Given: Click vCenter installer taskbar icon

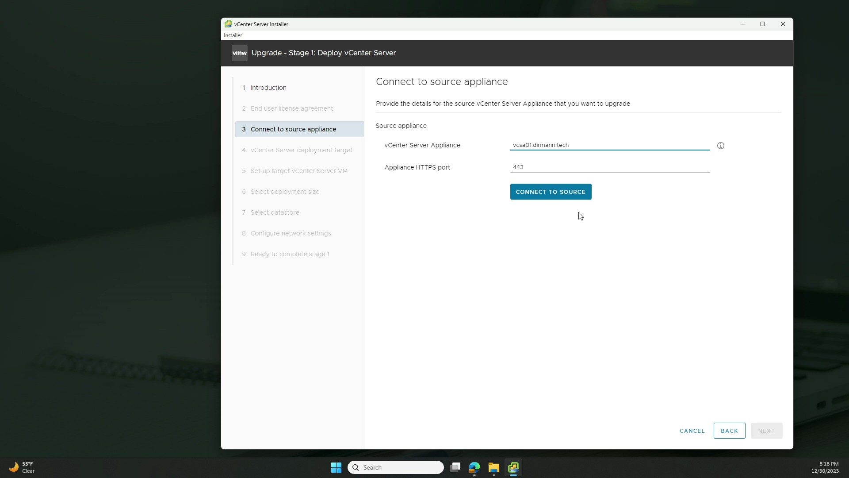Looking at the screenshot, I should coord(513,467).
